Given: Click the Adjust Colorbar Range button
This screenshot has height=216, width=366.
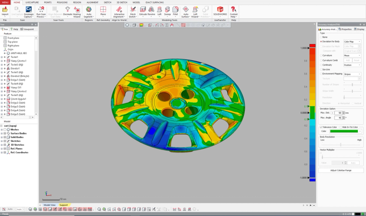Looking at the screenshot, I should (341, 170).
